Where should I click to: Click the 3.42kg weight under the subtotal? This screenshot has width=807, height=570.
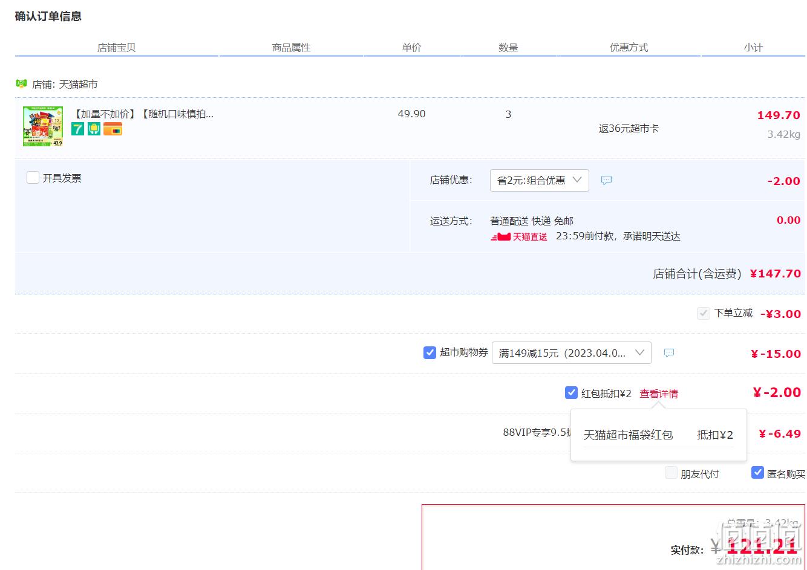click(784, 134)
